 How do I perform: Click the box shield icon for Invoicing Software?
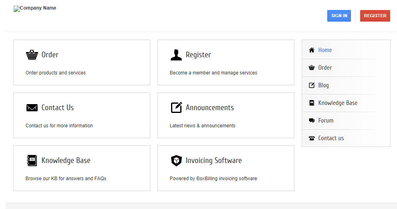point(176,161)
